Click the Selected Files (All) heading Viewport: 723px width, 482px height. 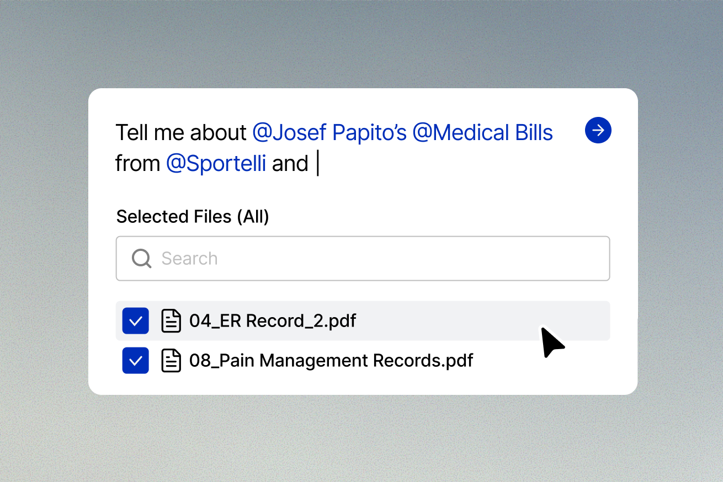tap(193, 217)
